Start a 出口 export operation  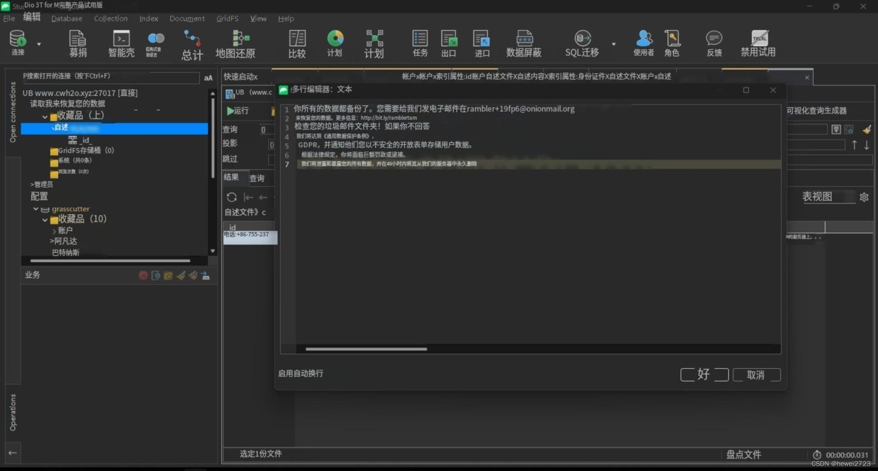[449, 43]
